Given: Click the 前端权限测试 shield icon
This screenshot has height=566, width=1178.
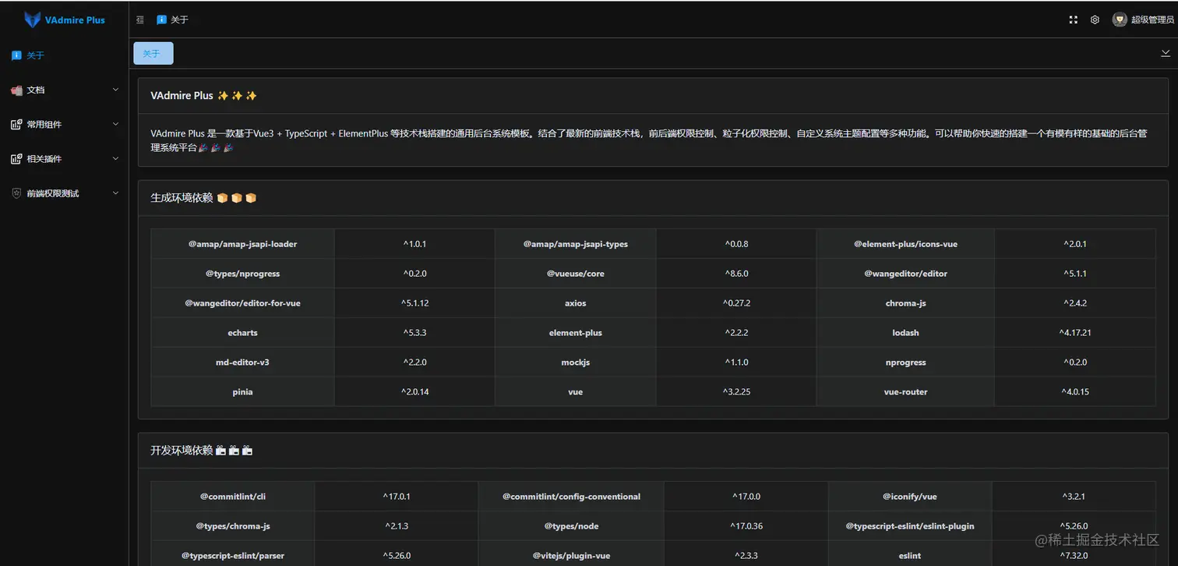Looking at the screenshot, I should pos(16,193).
